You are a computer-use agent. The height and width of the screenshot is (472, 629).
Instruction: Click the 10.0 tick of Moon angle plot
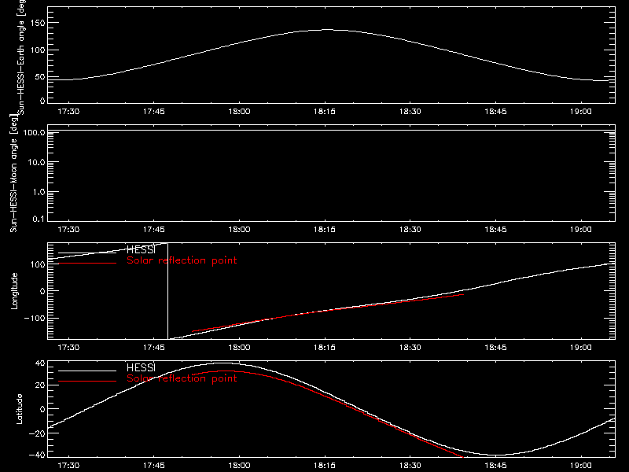tap(36, 163)
